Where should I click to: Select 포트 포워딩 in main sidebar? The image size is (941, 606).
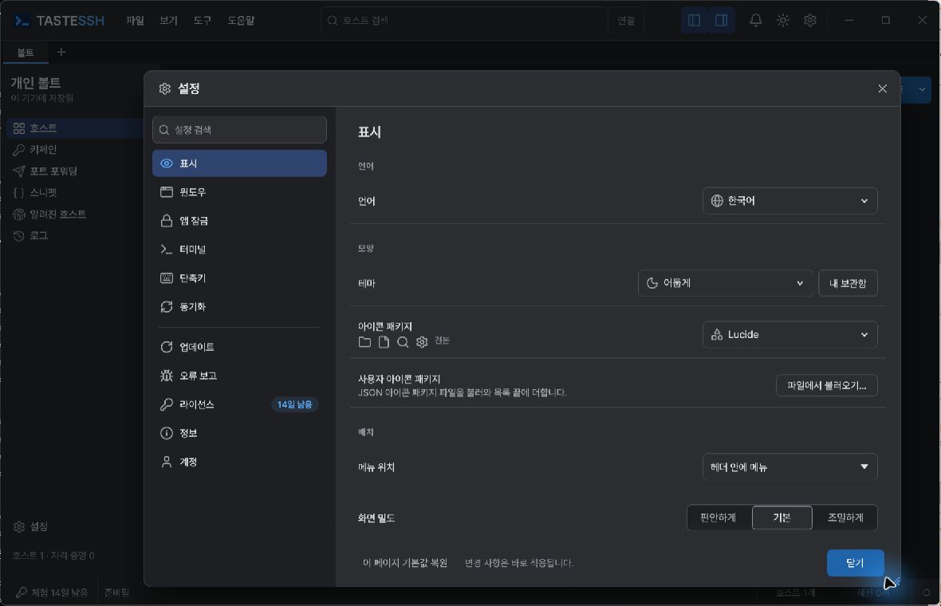coord(75,171)
